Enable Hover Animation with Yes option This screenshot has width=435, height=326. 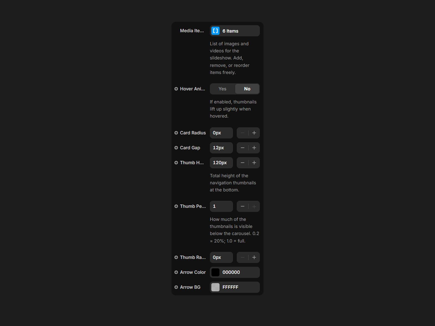[x=222, y=89]
